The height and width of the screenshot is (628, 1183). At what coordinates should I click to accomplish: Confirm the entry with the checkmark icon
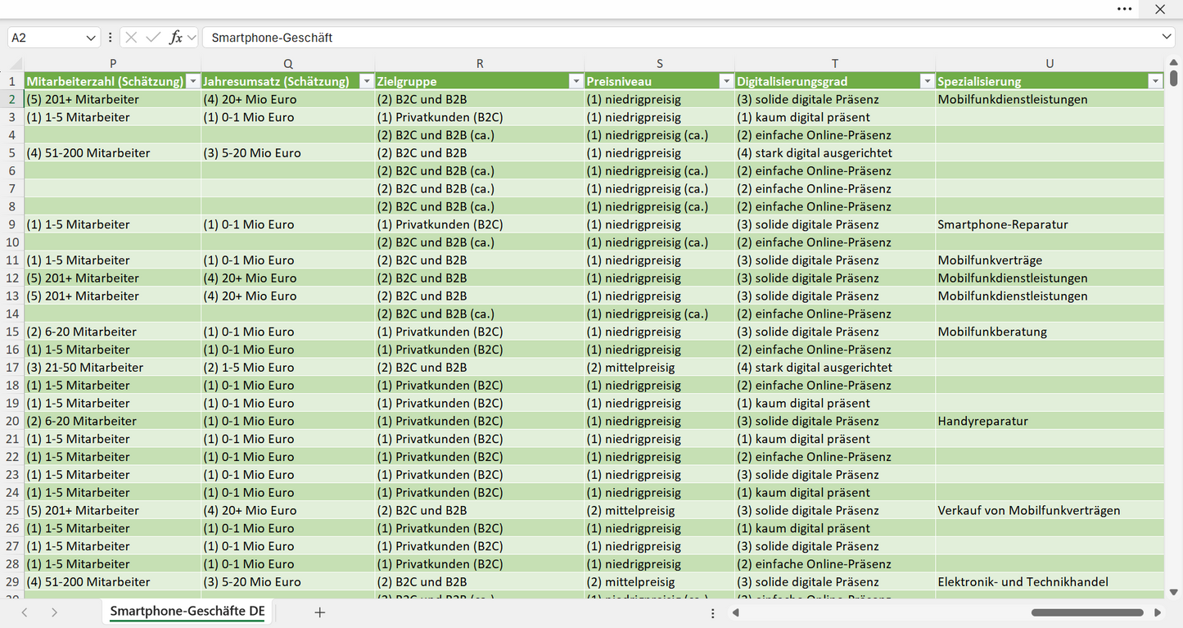click(x=153, y=38)
